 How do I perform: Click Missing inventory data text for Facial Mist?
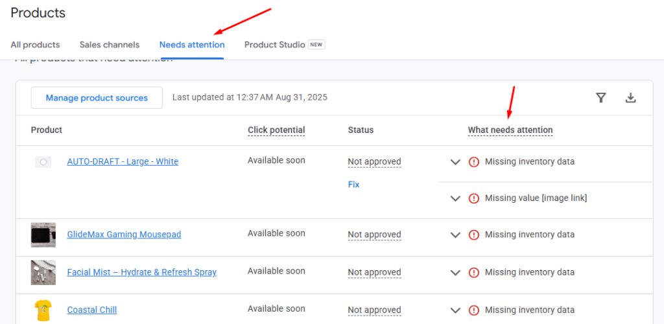click(530, 272)
